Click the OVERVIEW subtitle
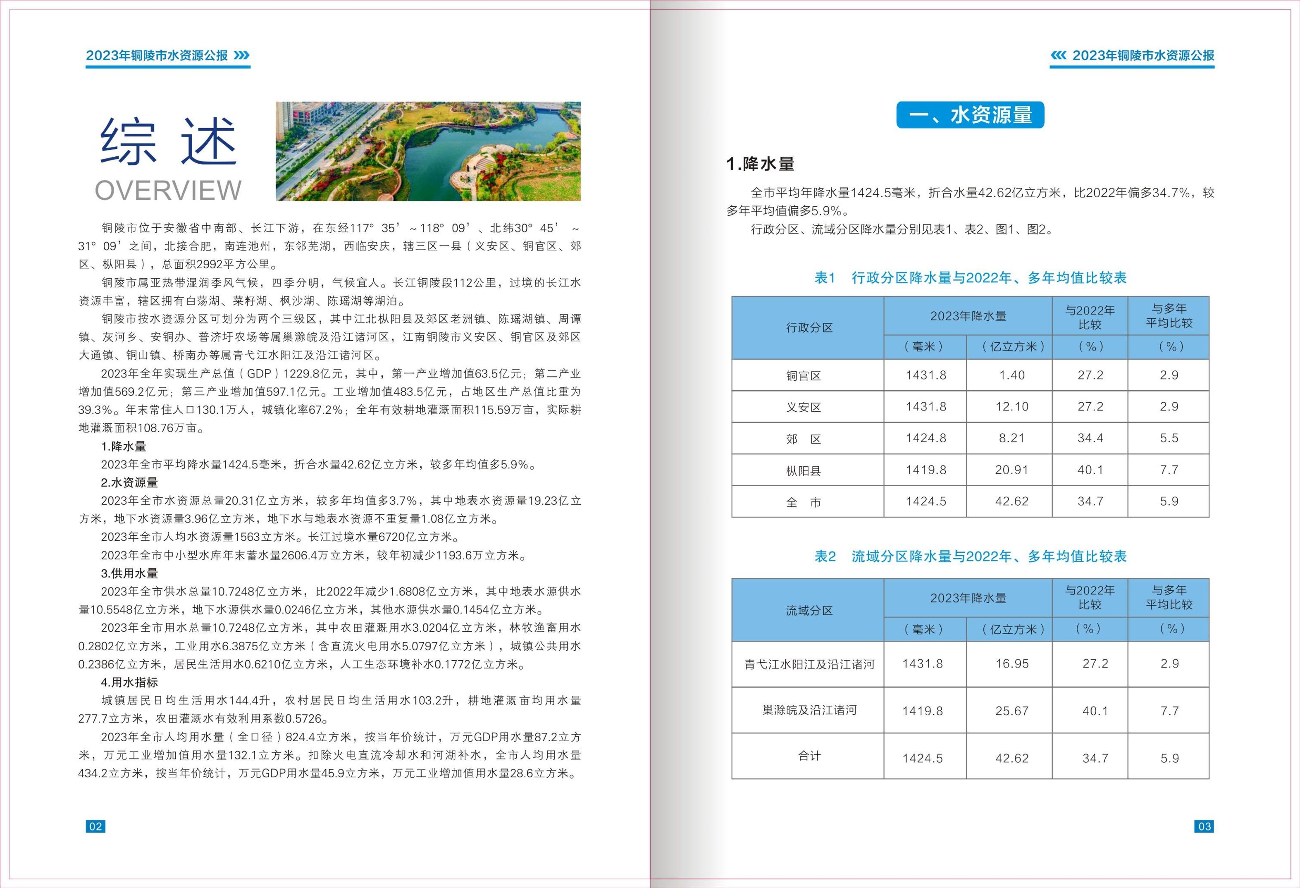This screenshot has height=888, width=1300. click(168, 190)
